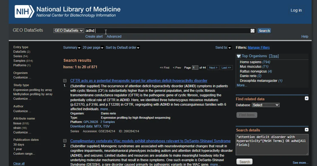
Task: Click in the page number field
Action: click(195, 68)
